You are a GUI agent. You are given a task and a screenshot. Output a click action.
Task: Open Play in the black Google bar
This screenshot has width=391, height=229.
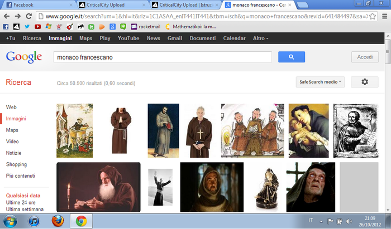(x=105, y=38)
